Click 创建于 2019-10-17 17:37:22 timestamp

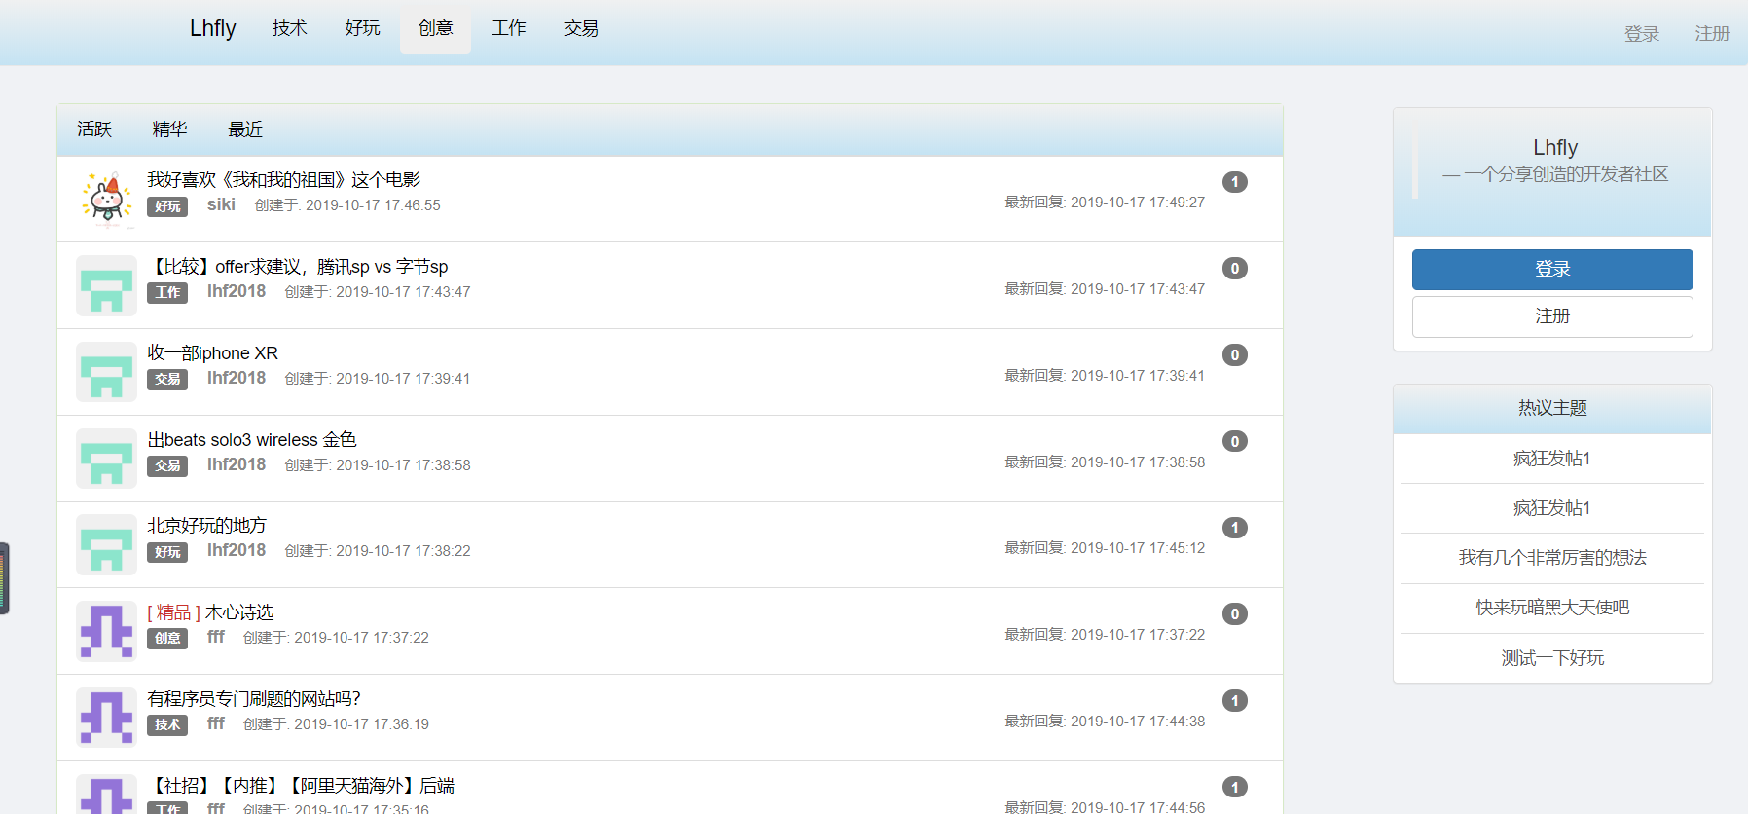(x=336, y=638)
